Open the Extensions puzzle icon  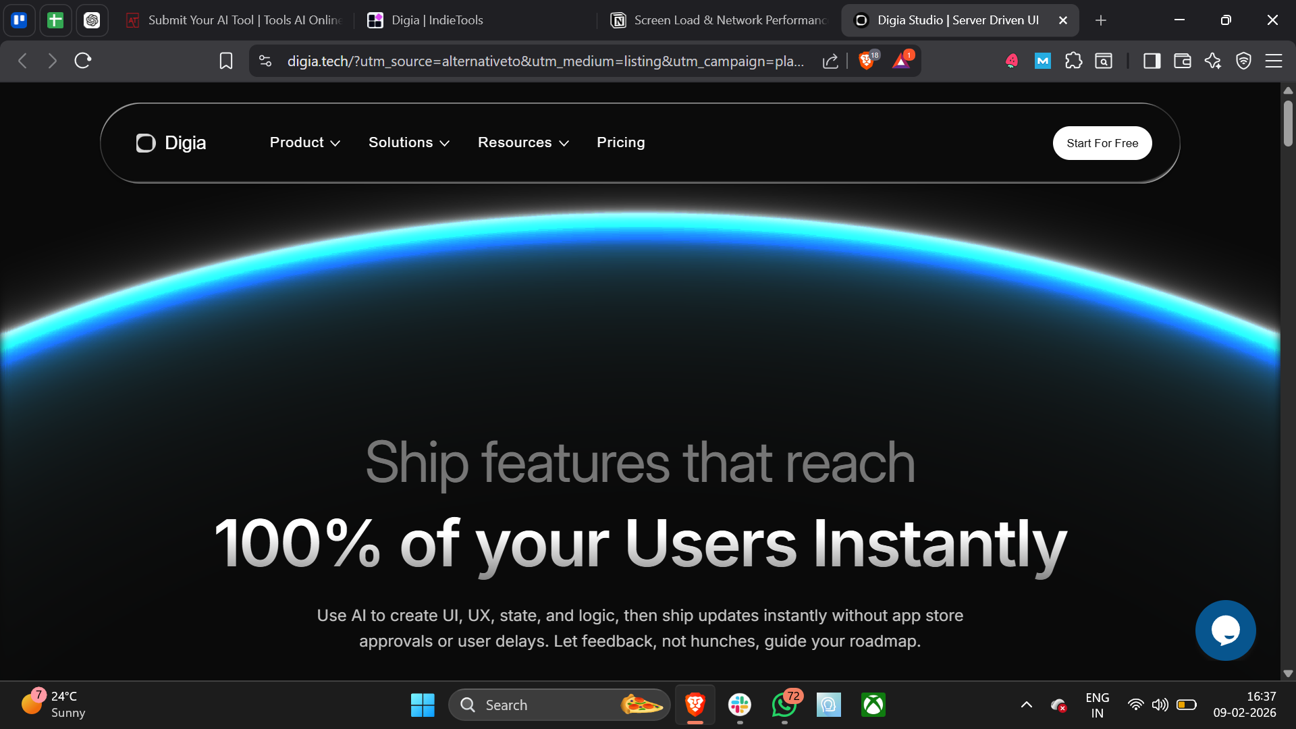tap(1073, 61)
